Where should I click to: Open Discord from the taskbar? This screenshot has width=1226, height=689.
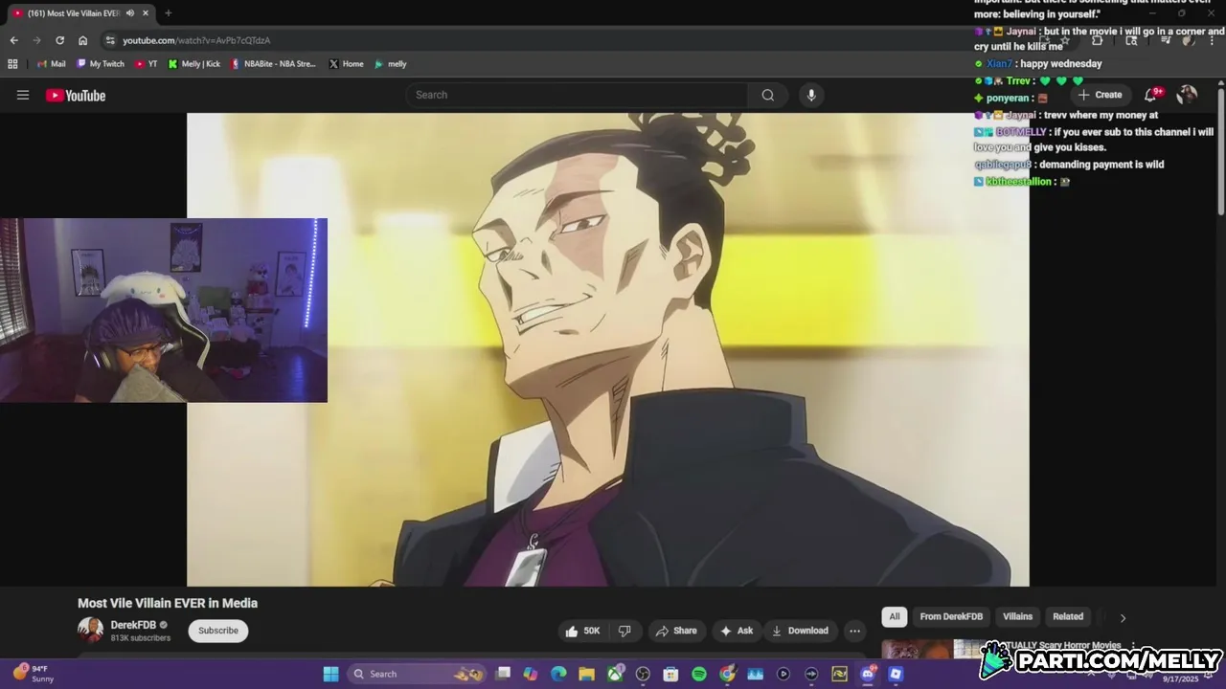tap(868, 674)
